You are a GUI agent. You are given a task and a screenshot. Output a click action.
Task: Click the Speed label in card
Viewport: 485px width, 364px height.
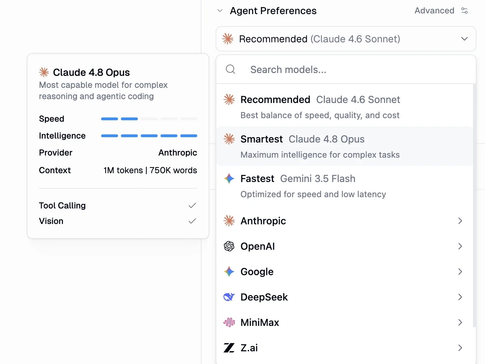[x=52, y=119]
